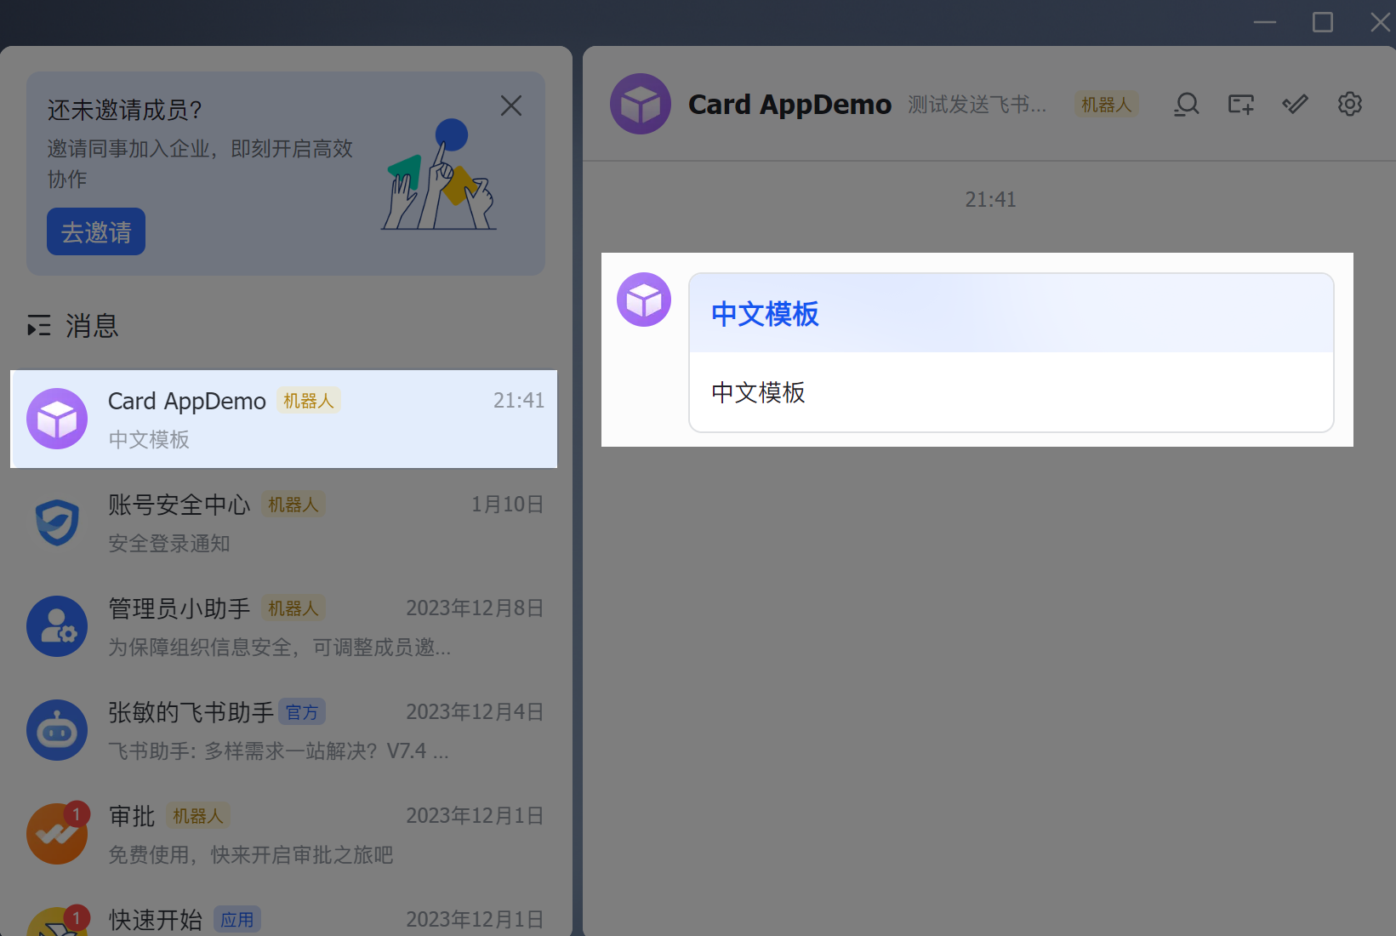Open the Card AppDemo conversation
This screenshot has height=936, width=1396.
284,419
